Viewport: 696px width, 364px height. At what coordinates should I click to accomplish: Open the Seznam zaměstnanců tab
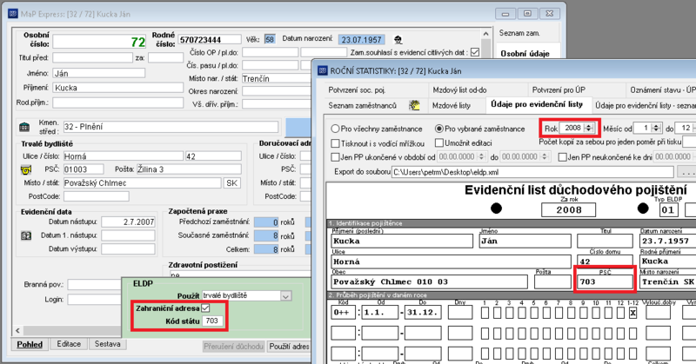[363, 105]
